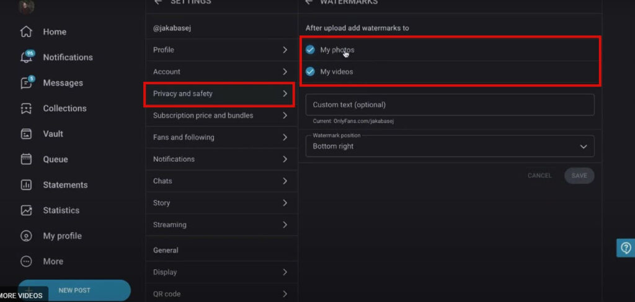Open the Watermark position dropdown

[x=450, y=147]
